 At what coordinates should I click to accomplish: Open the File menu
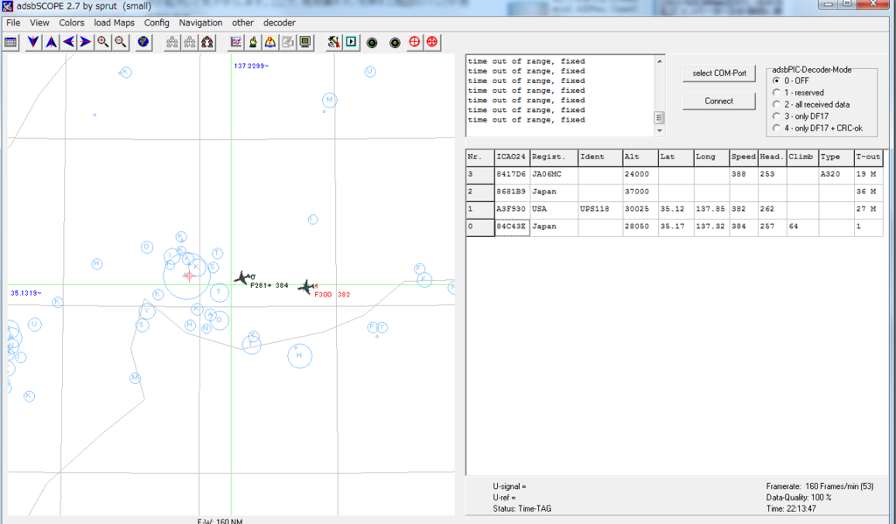point(13,23)
